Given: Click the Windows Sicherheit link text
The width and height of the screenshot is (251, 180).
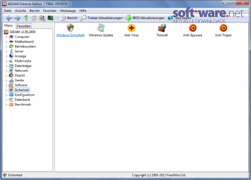Looking at the screenshot, I should point(70,35).
